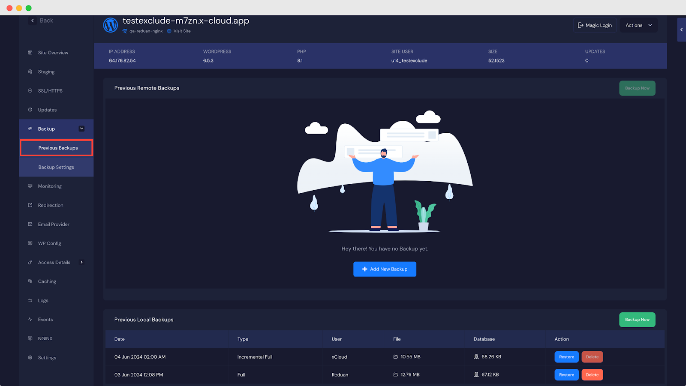Click the Add New Backup button
The width and height of the screenshot is (686, 386).
(385, 269)
